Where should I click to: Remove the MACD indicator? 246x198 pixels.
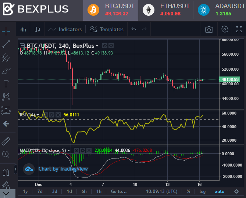(x=89, y=150)
